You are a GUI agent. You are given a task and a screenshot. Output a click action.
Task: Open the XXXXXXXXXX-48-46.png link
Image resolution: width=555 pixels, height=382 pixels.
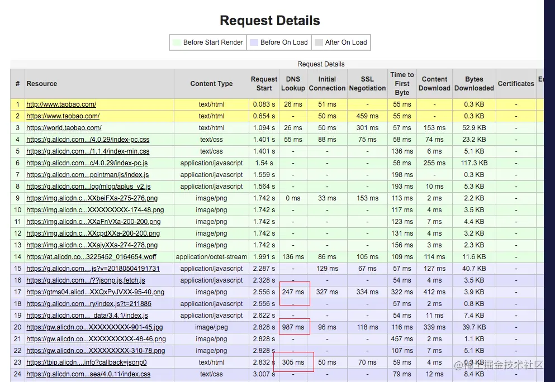pyautogui.click(x=96, y=339)
